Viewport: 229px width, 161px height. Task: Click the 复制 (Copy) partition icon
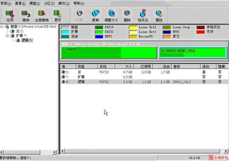click(96, 16)
